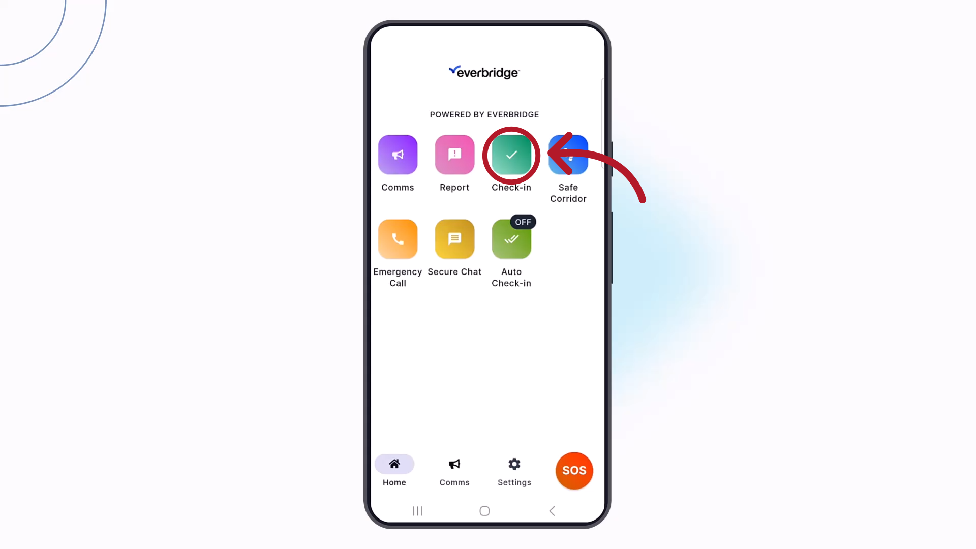
Task: Open the Report incident tool
Action: pyautogui.click(x=454, y=154)
